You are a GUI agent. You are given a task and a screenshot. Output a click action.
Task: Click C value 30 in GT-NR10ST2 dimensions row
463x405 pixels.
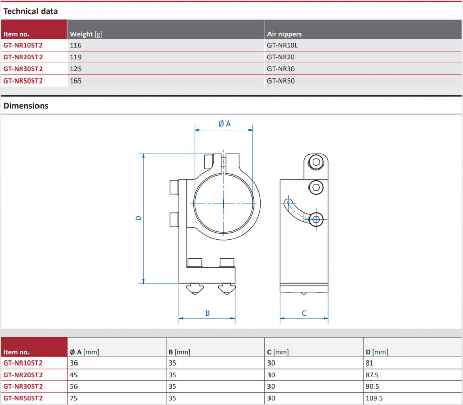(271, 363)
